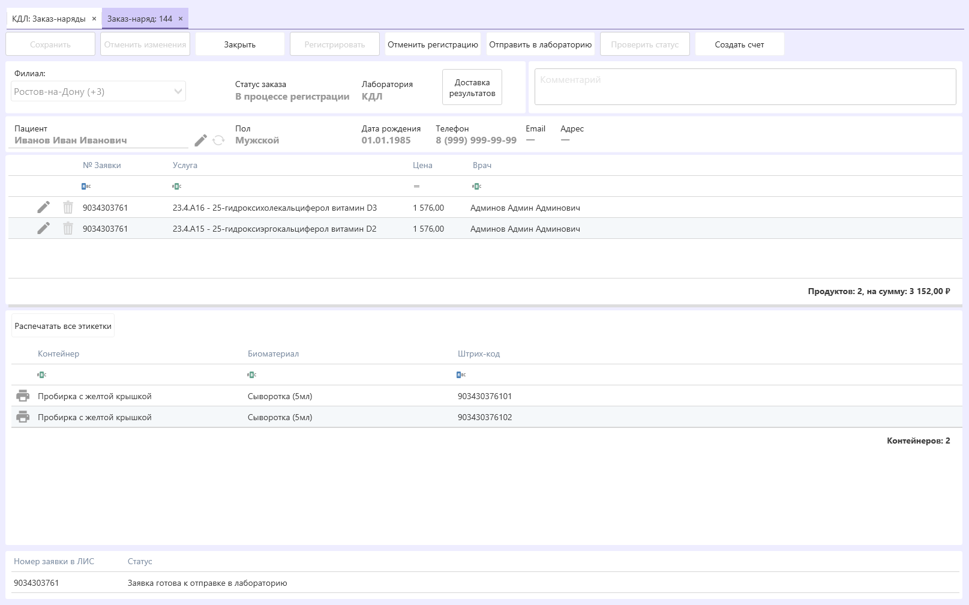Print label for barcode 903430376102
The image size is (969, 605).
[x=23, y=417]
